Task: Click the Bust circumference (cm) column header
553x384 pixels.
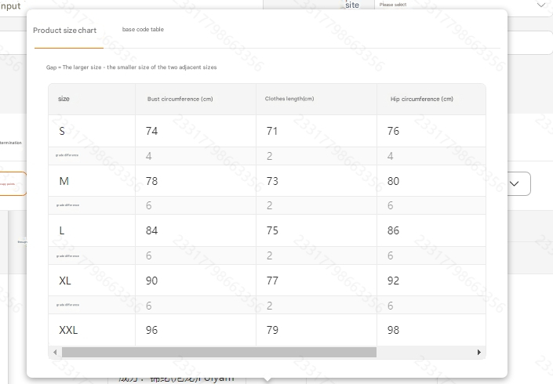Action: pyautogui.click(x=180, y=99)
